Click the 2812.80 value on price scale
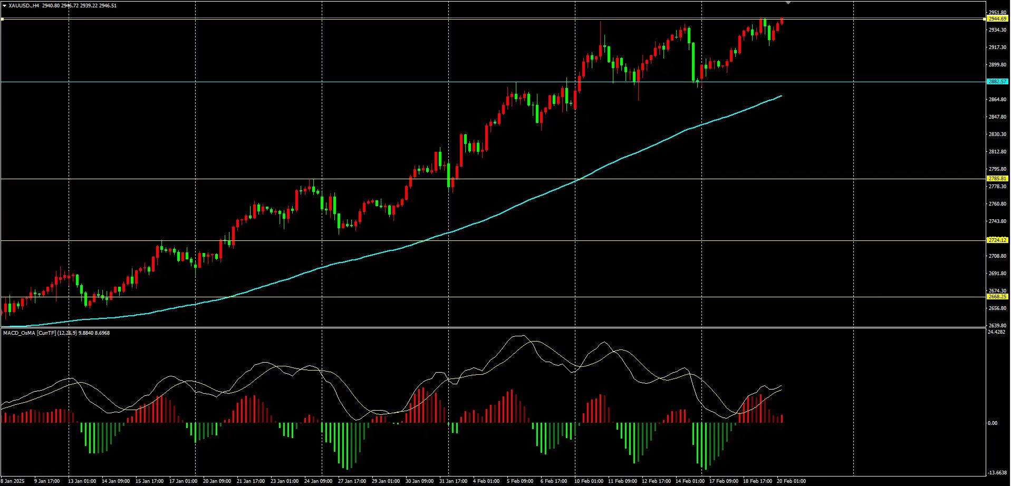This screenshot has width=1011, height=486. [x=997, y=152]
